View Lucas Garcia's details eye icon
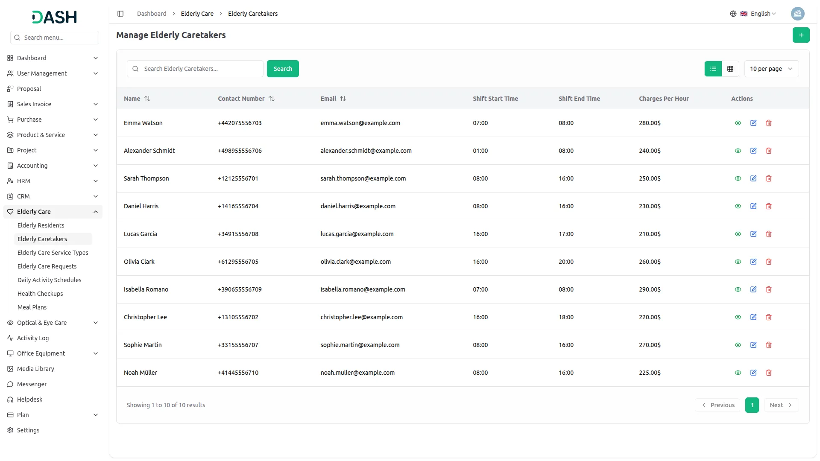 (738, 234)
